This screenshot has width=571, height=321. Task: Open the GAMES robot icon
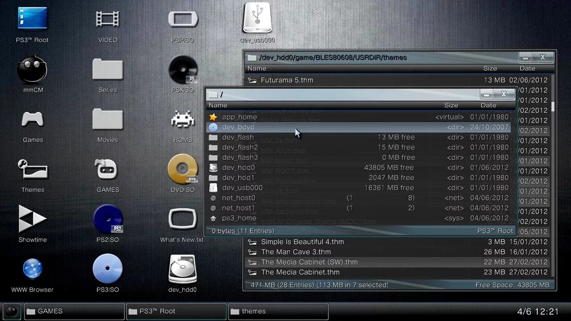click(108, 169)
